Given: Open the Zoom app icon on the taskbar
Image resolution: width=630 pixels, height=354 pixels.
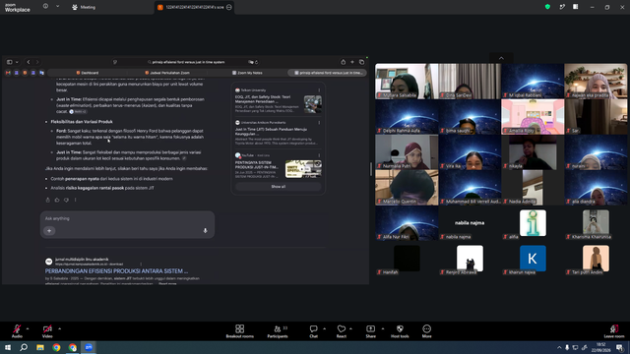Looking at the screenshot, I should (x=89, y=347).
